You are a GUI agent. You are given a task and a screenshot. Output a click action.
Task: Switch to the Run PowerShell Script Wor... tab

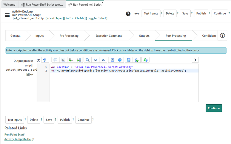[x=42, y=4]
